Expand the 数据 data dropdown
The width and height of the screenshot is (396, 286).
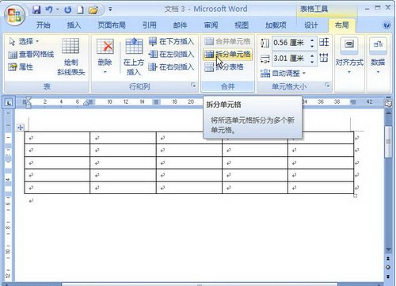(x=378, y=56)
